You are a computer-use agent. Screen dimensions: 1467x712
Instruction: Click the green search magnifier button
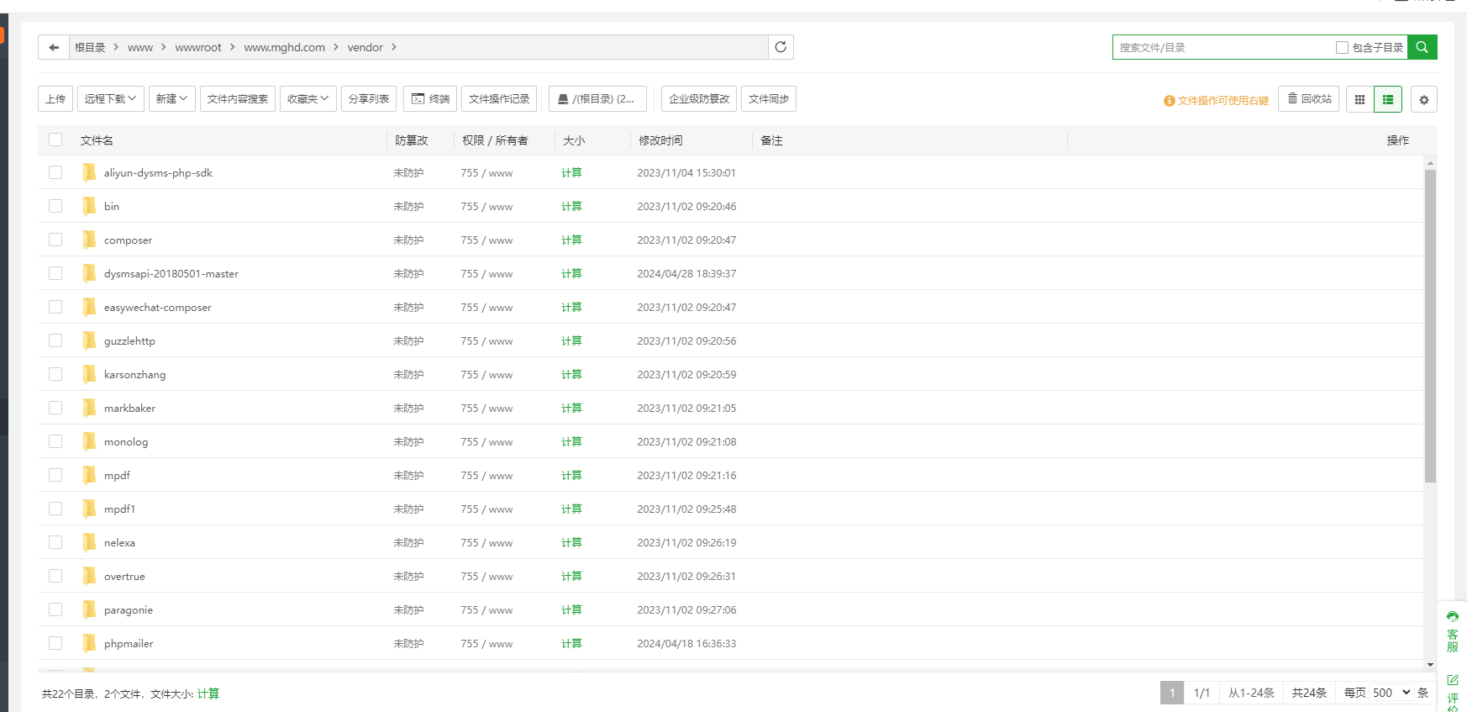click(x=1422, y=47)
